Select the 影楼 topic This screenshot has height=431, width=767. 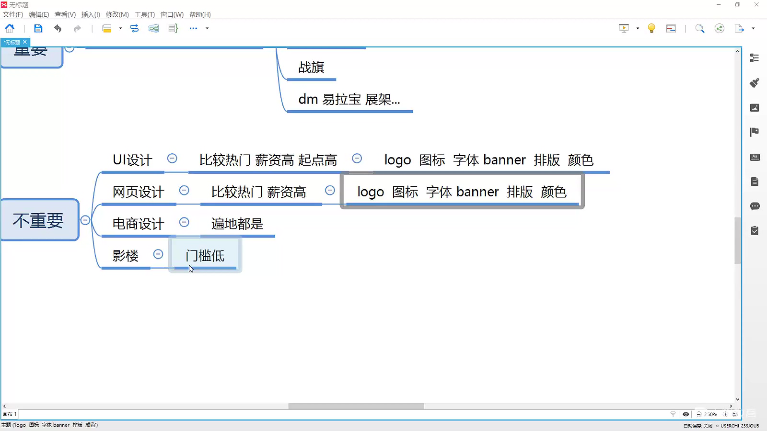[x=126, y=256]
